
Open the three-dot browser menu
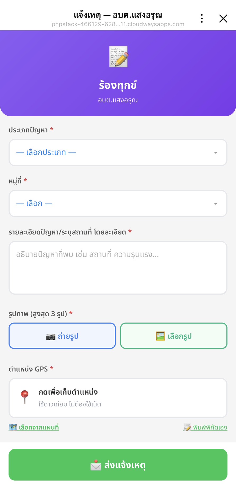pyautogui.click(x=202, y=18)
